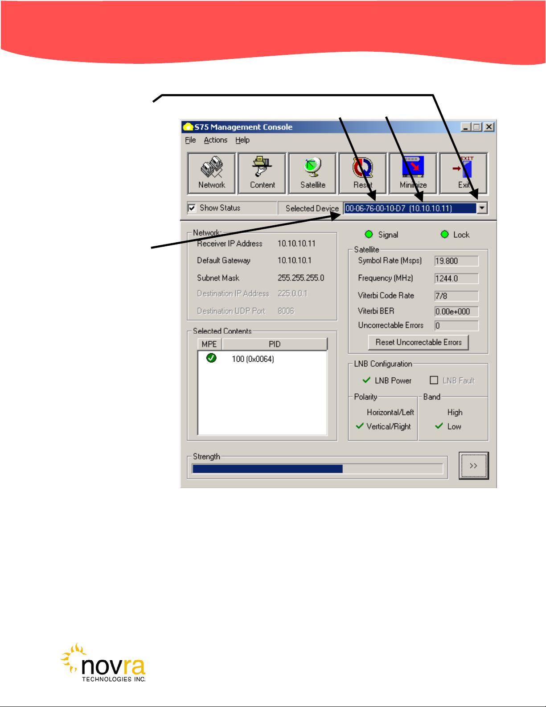Click the green Lock indicator light
546x707 pixels.
point(444,234)
